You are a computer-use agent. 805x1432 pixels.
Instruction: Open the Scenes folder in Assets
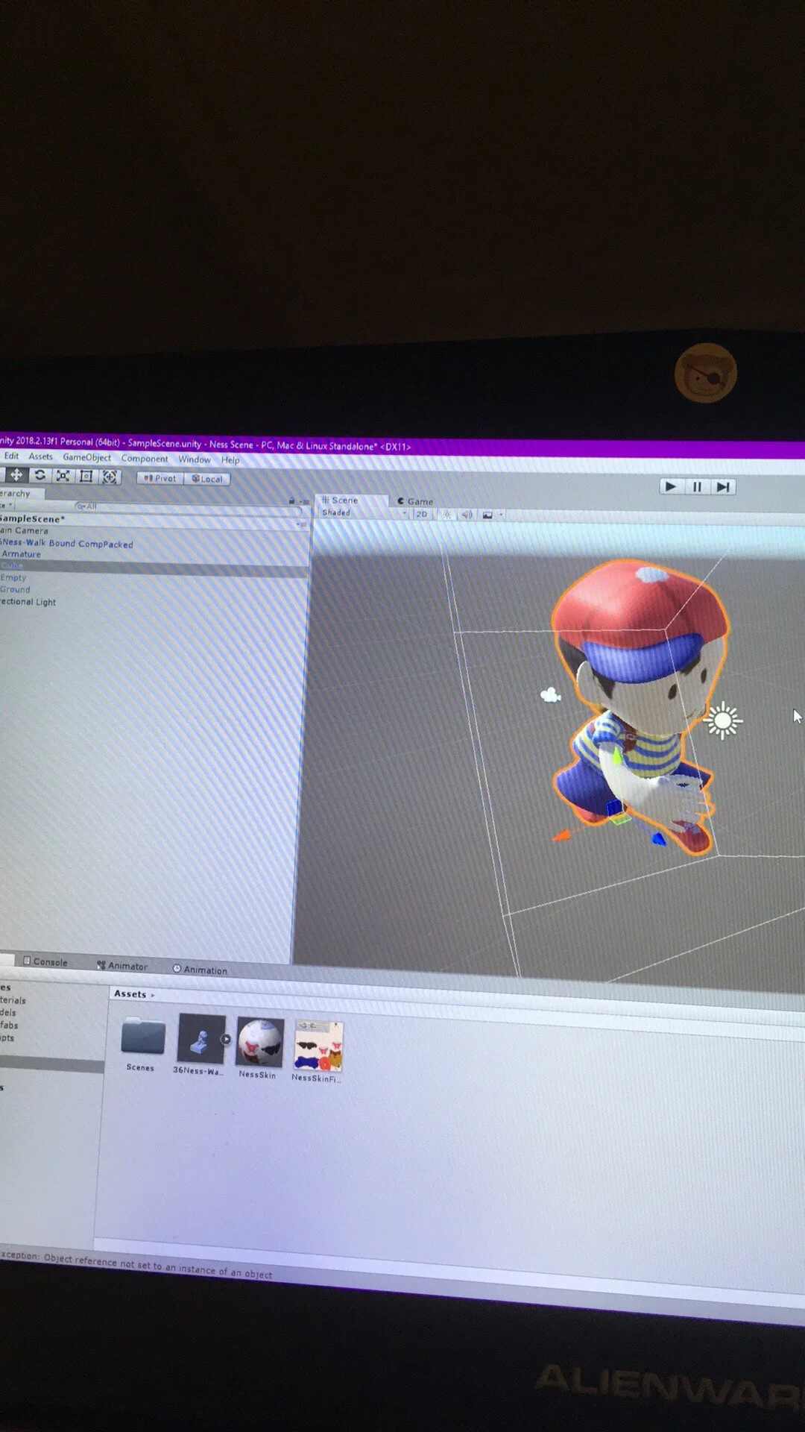(x=142, y=1044)
